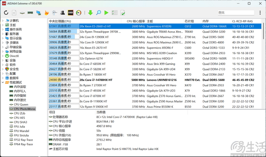
Task: Click the report checkmark toolbar icon
Action: coord(123,13)
